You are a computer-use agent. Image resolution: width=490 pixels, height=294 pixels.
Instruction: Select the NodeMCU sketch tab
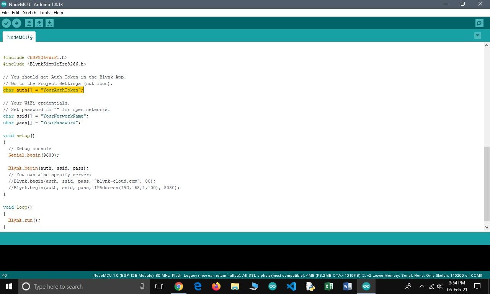coord(20,37)
